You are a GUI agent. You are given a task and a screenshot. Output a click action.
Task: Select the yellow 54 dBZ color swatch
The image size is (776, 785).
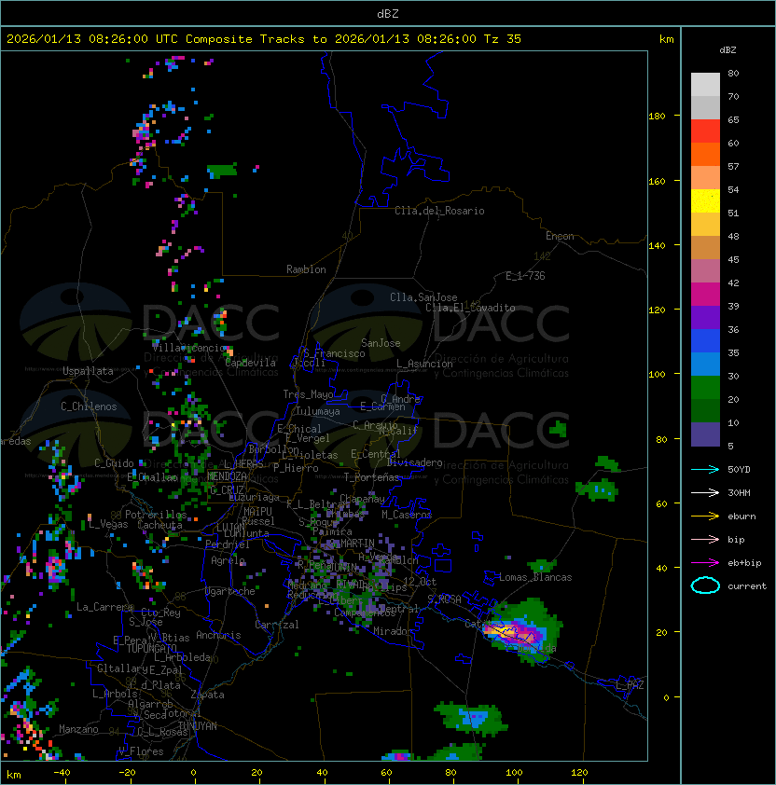point(705,201)
